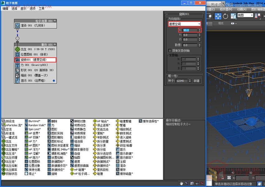The width and height of the screenshot is (265, 187).
Task: Click the 出生 operator in the depot list
Action: tap(7, 141)
